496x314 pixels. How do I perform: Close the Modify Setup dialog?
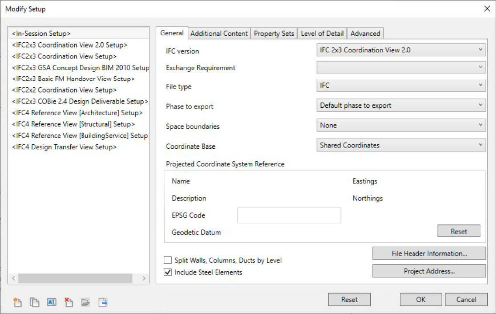(x=487, y=9)
